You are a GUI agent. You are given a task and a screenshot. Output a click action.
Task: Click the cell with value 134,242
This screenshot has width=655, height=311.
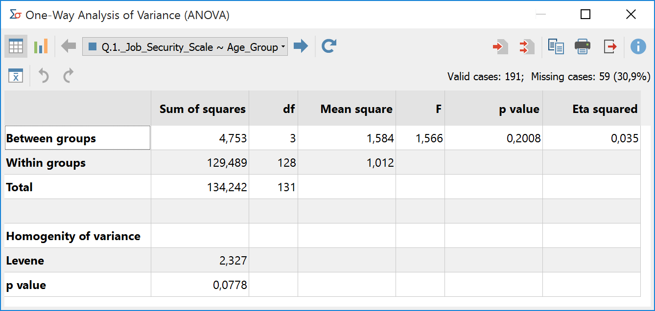[200, 187]
